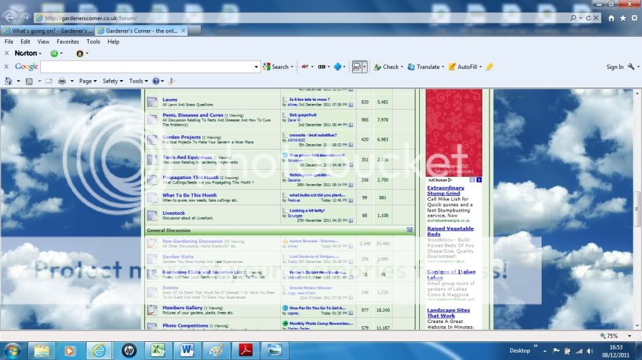The width and height of the screenshot is (642, 360).
Task: Open the Favorites star icon
Action: point(622,18)
